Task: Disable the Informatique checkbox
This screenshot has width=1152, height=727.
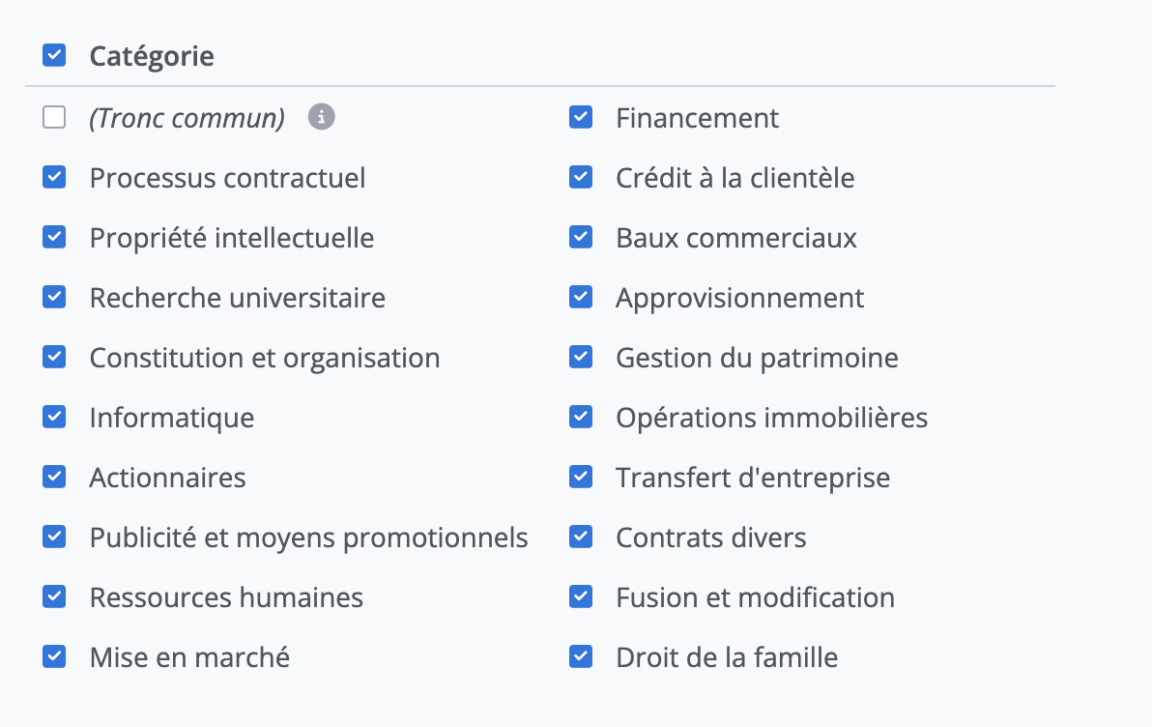Action: 54,418
